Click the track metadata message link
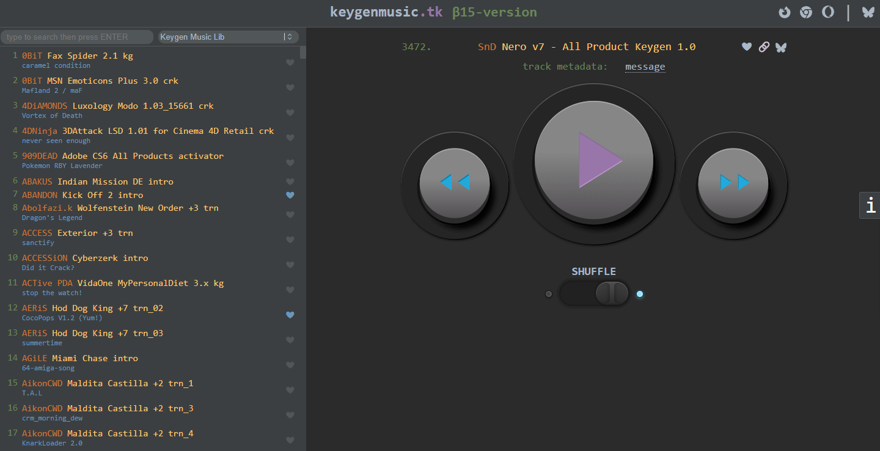 click(645, 67)
